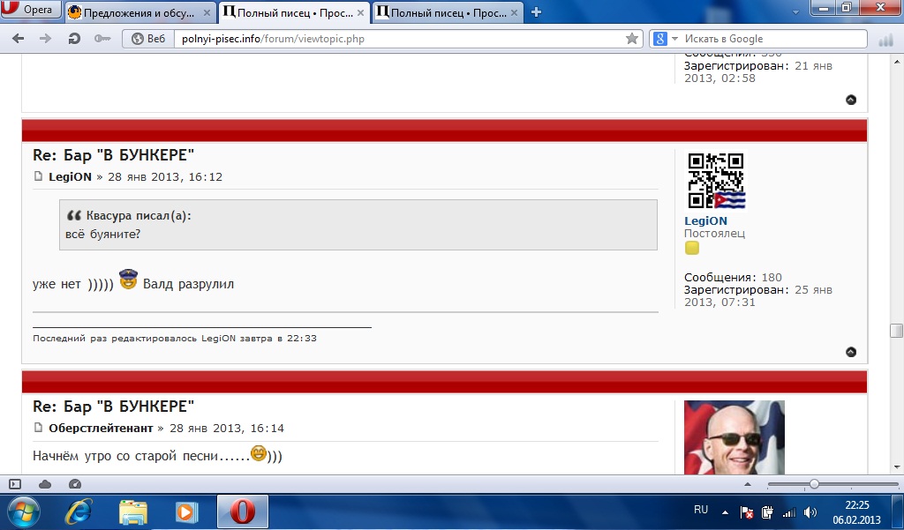Click text "Последний раз редактировалось LegiON"
The height and width of the screenshot is (530, 904).
pos(134,338)
